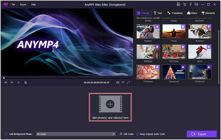This screenshot has height=140, width=221.
Task: Open the shopping cart purchase icon
Action: (x=185, y=4)
